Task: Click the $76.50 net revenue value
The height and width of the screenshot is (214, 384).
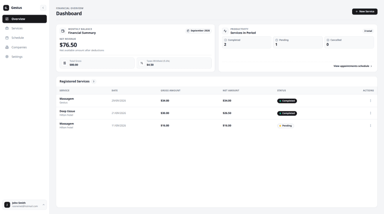Action: click(x=68, y=45)
